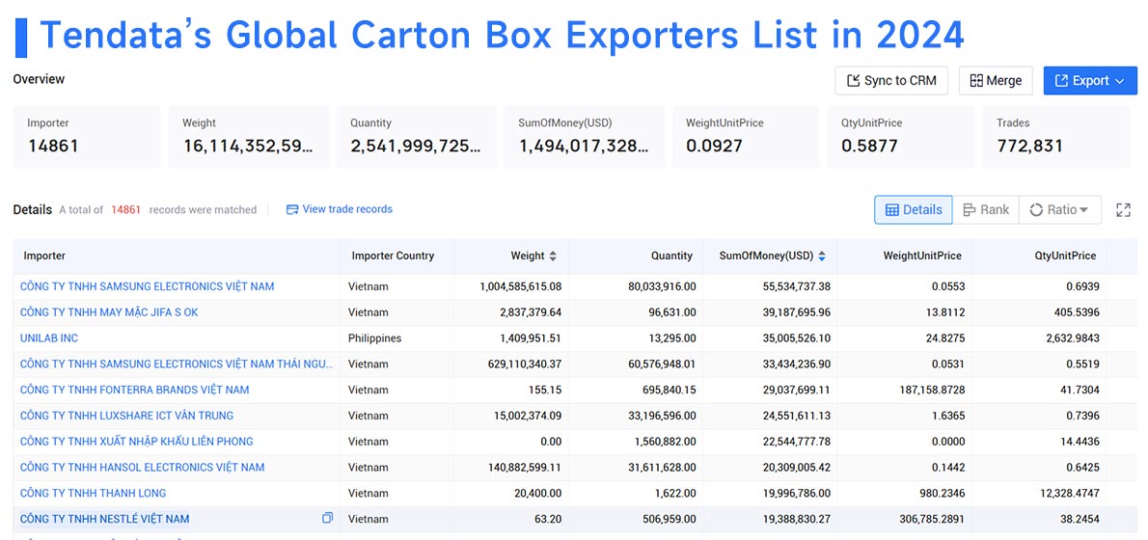Open the Export dropdown
The image size is (1148, 540).
click(1090, 80)
